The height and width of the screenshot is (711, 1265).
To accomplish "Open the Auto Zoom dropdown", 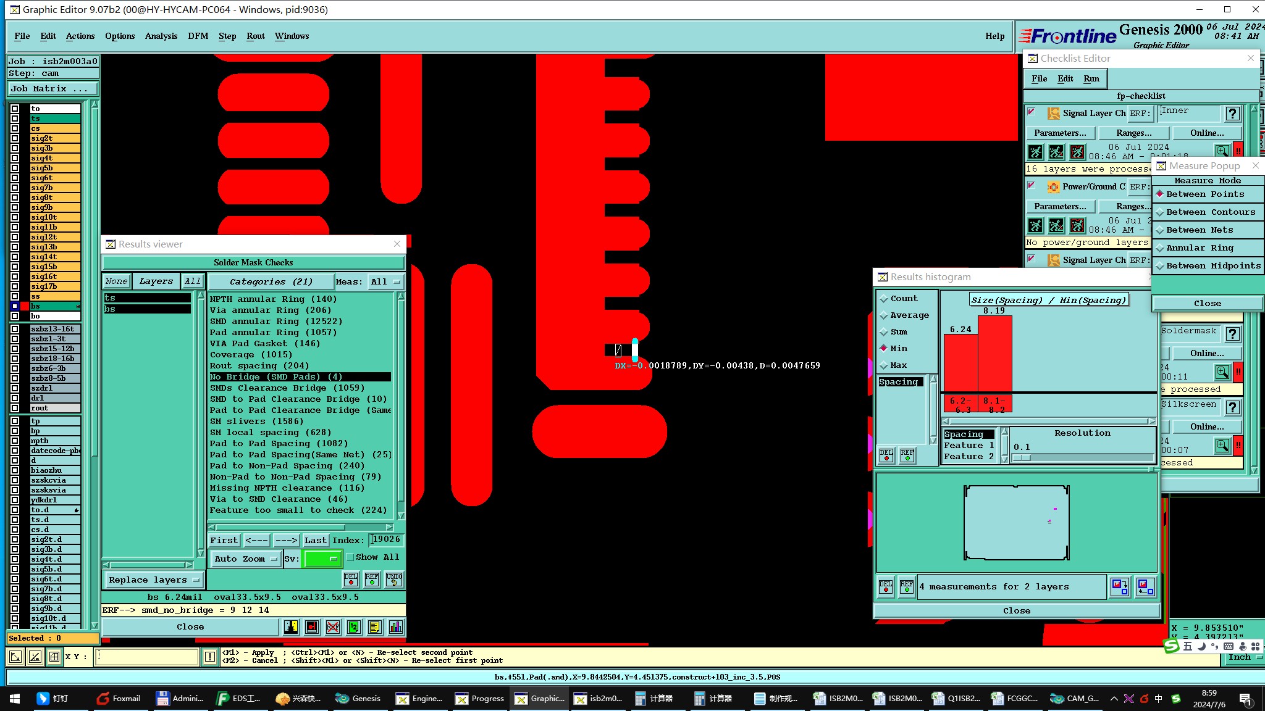I will click(245, 559).
